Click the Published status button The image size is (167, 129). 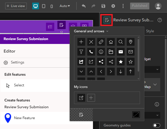[140, 6]
